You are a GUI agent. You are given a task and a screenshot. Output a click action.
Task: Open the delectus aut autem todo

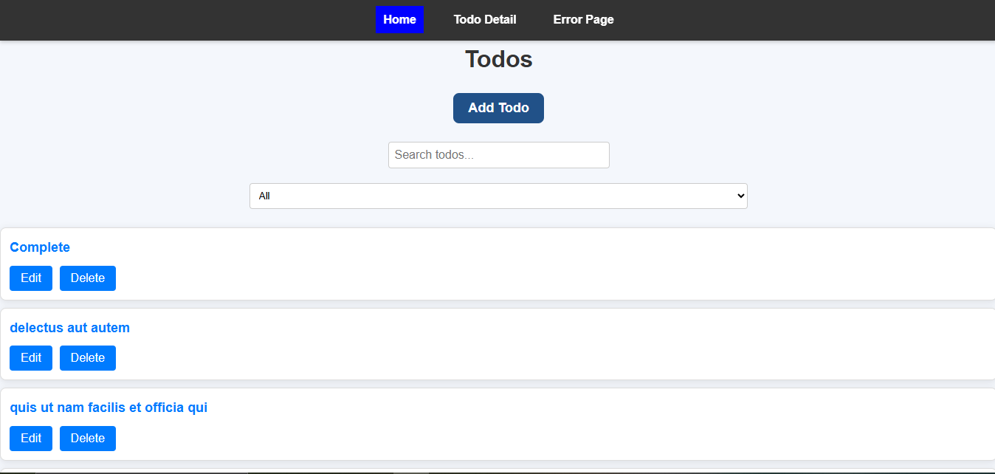coord(69,328)
